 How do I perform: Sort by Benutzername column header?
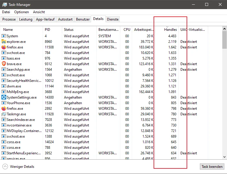click(108, 30)
